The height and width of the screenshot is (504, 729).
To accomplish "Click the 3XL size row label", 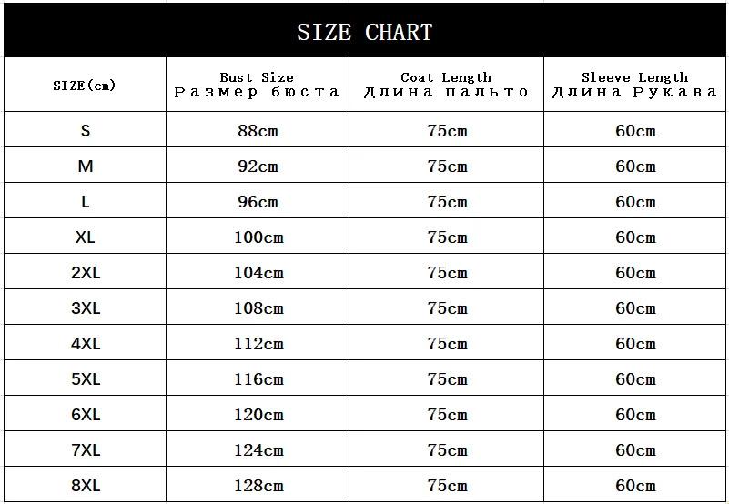I will pos(86,307).
